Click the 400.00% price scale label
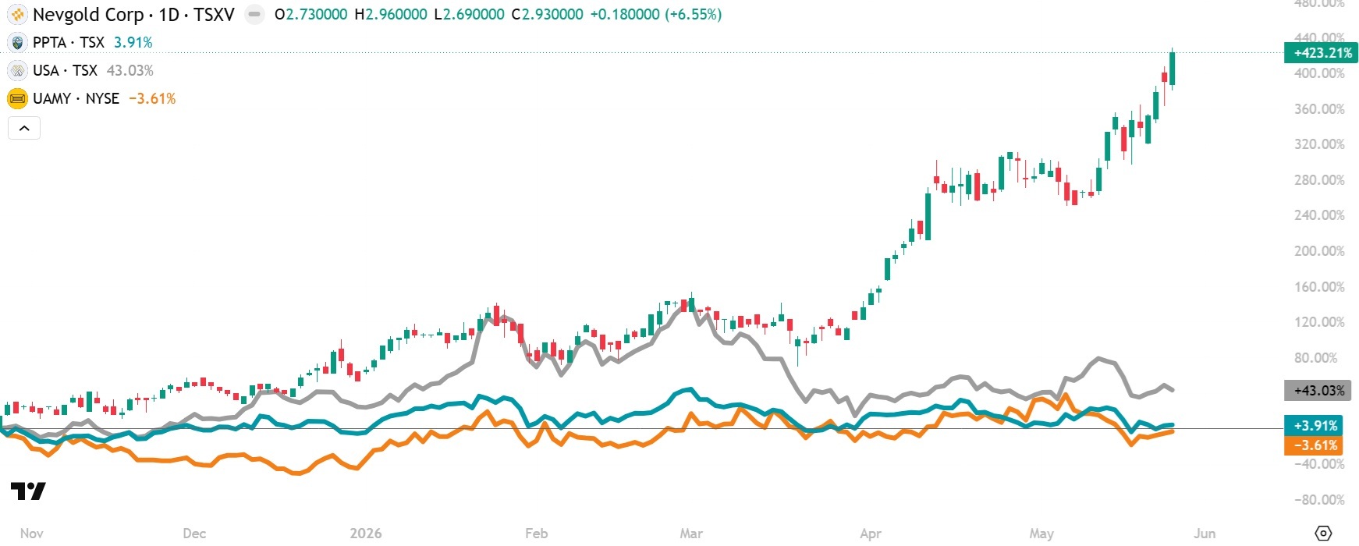1359x546 pixels. coord(1319,73)
